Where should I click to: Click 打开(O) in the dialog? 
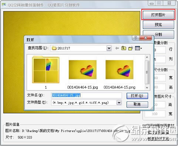[x=137, y=96]
